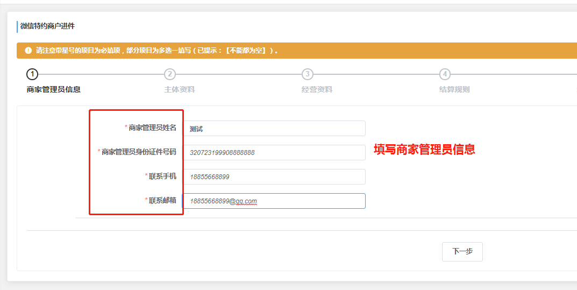Image resolution: width=577 pixels, height=290 pixels.
Task: Click the 商家管理员身份证件号码 input field
Action: click(x=274, y=152)
